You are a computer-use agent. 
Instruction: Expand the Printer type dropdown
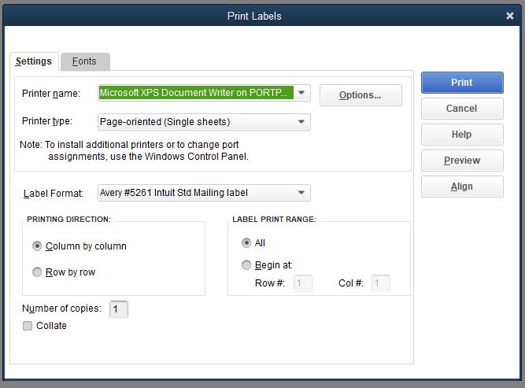coord(301,122)
